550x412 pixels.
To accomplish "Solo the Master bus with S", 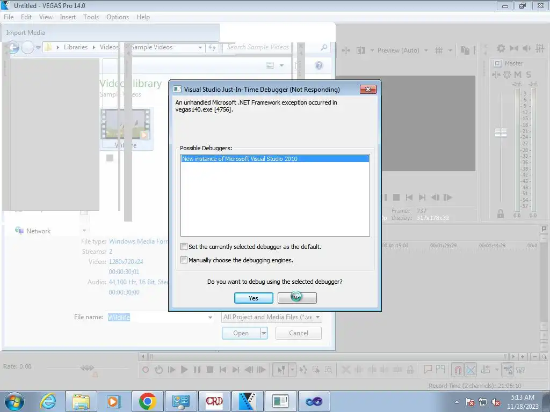I will click(x=529, y=75).
